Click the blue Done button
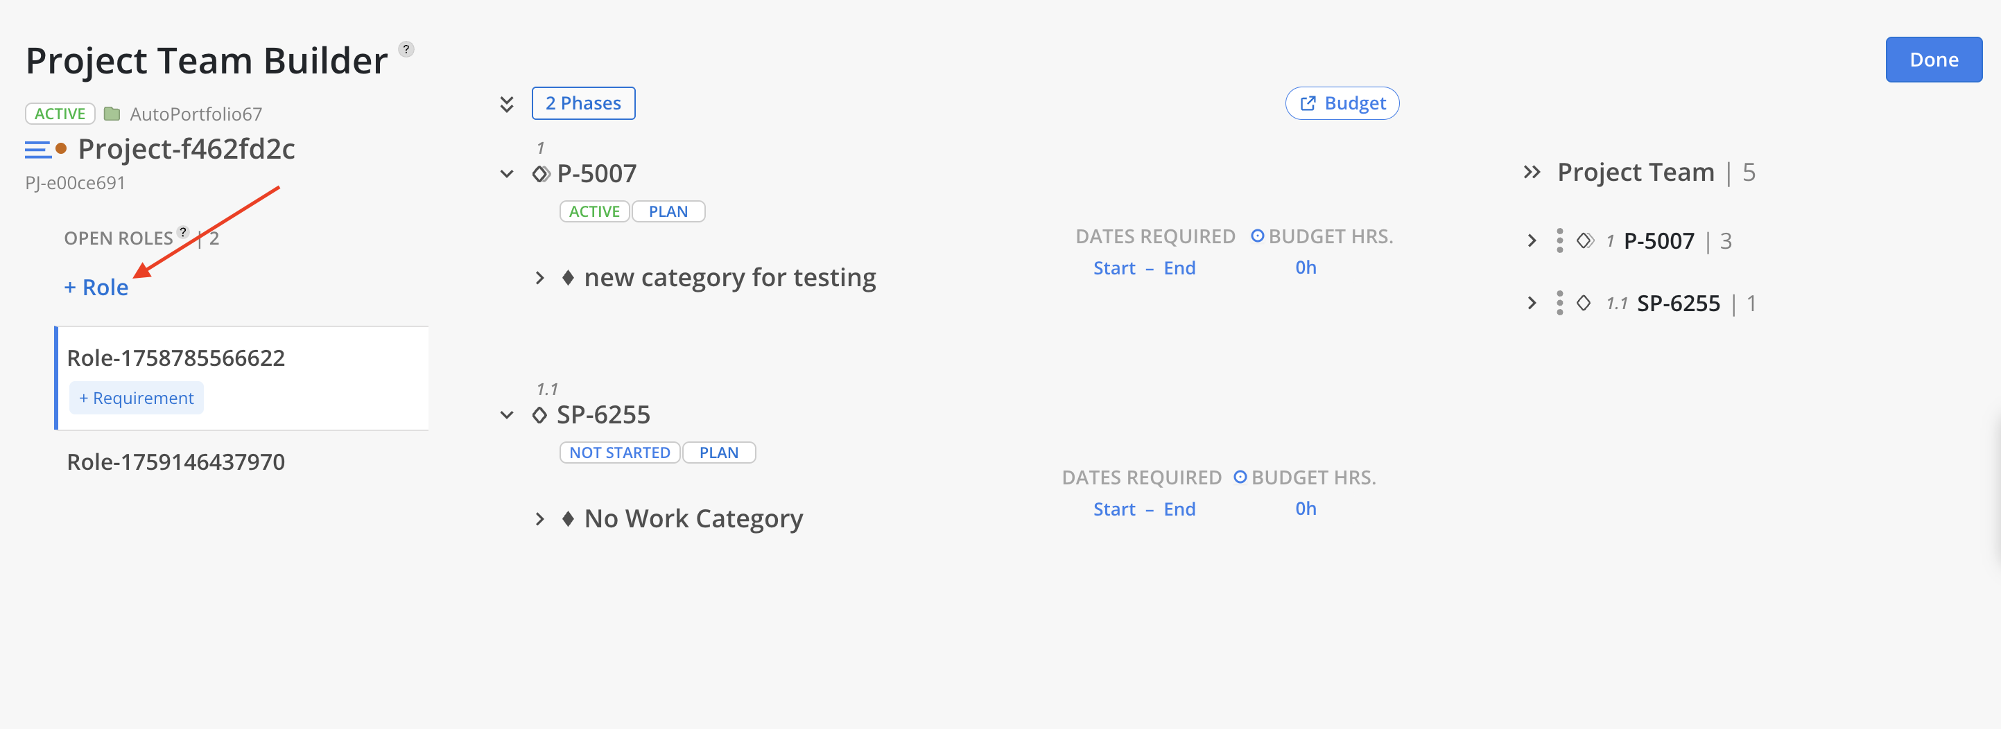Viewport: 2001px width, 729px height. tap(1932, 60)
